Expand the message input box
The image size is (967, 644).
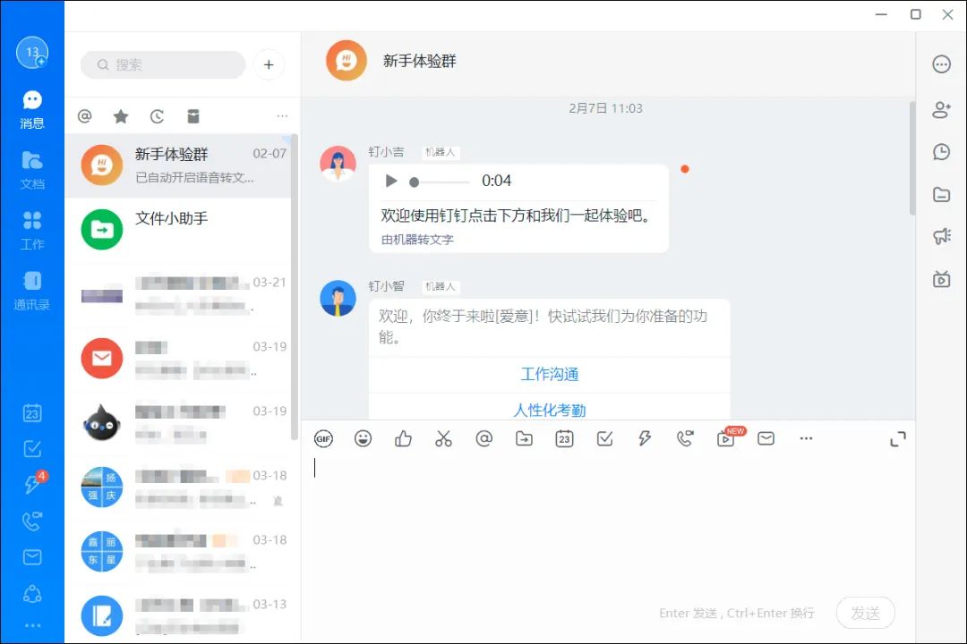point(898,439)
